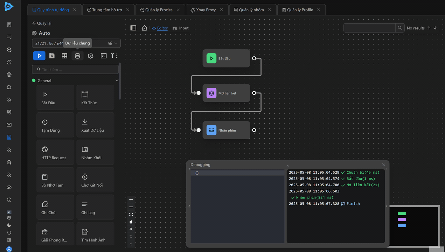Open the Dữ liệu chung database icon
This screenshot has width=445, height=252.
(77, 56)
